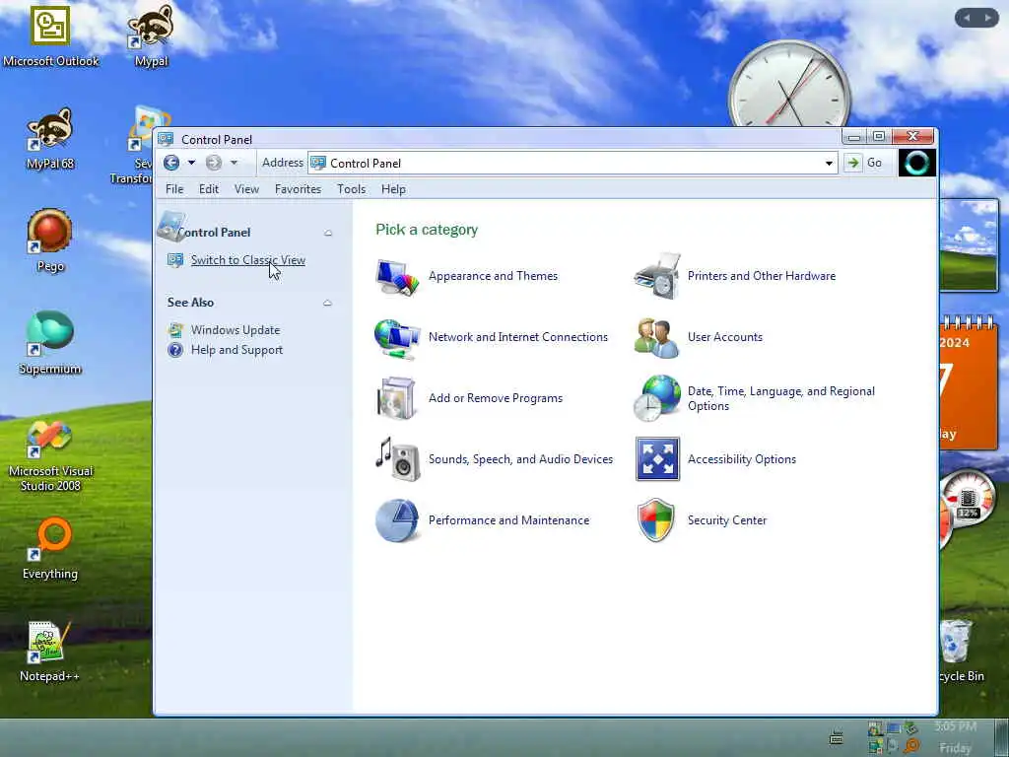Open the Sounds, Speech speaker icon
Image resolution: width=1009 pixels, height=757 pixels.
coord(397,459)
